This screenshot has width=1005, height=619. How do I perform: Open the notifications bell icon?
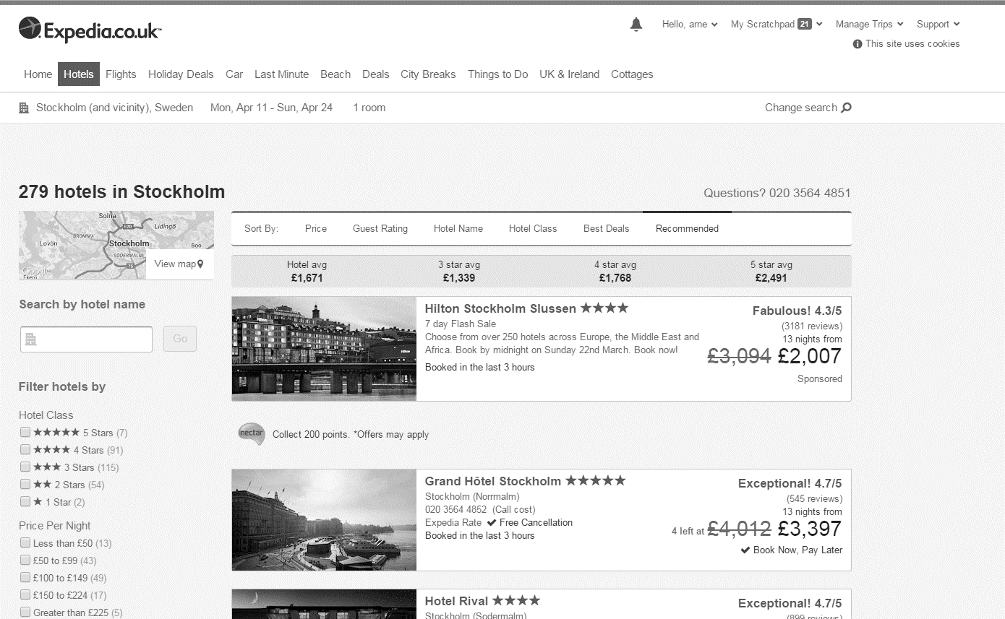click(x=636, y=25)
